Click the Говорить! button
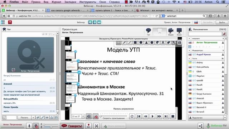The height and width of the screenshot is (129, 229). click(x=72, y=126)
